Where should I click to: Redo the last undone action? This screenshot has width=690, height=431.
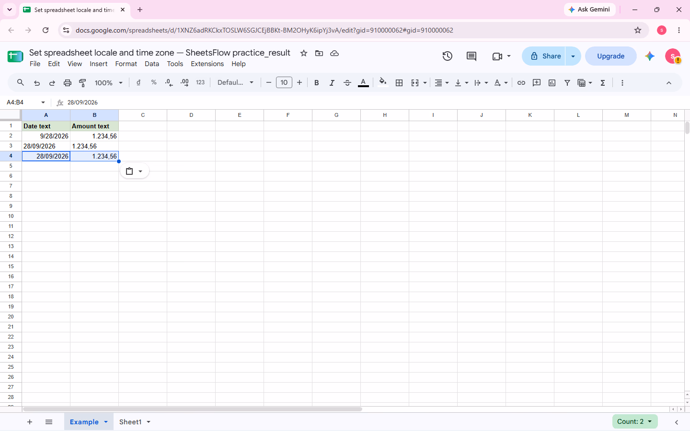52,83
